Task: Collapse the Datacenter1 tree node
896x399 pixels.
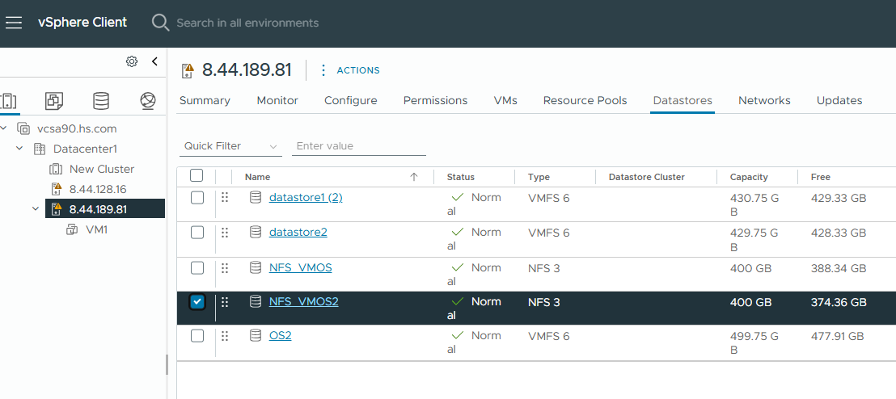Action: pos(20,149)
